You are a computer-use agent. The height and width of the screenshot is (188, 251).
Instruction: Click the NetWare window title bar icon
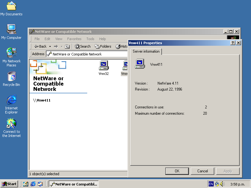click(32, 32)
